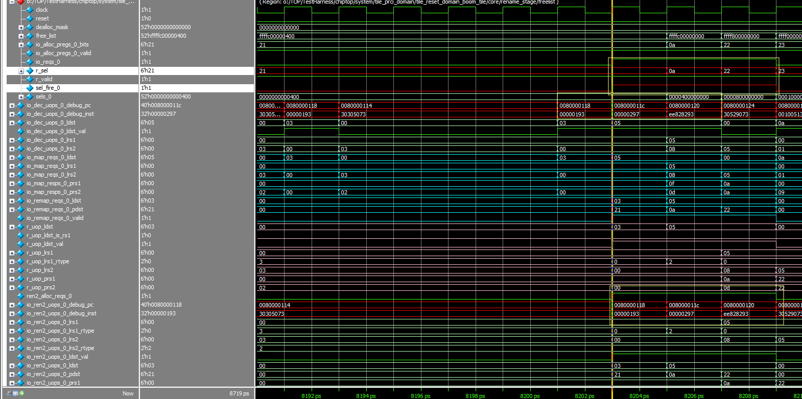The width and height of the screenshot is (802, 399).
Task: Expand io_alloc_pregs_0_bits bus
Action: pyautogui.click(x=21, y=45)
